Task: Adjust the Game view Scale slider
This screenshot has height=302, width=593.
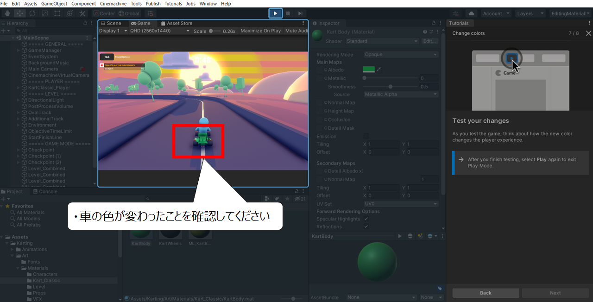Action: point(214,31)
